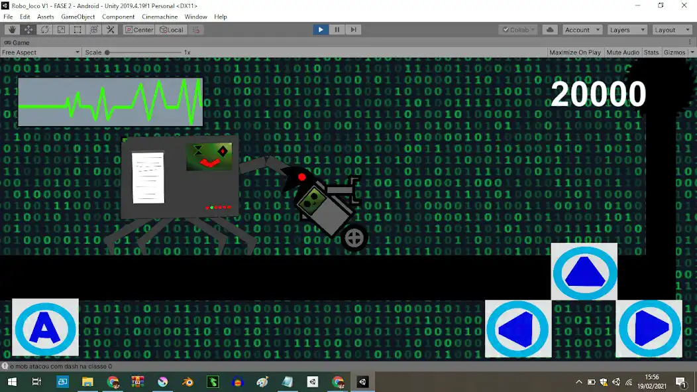Viewport: 697px width, 392px height.
Task: Open the Layers dropdown
Action: click(x=627, y=29)
